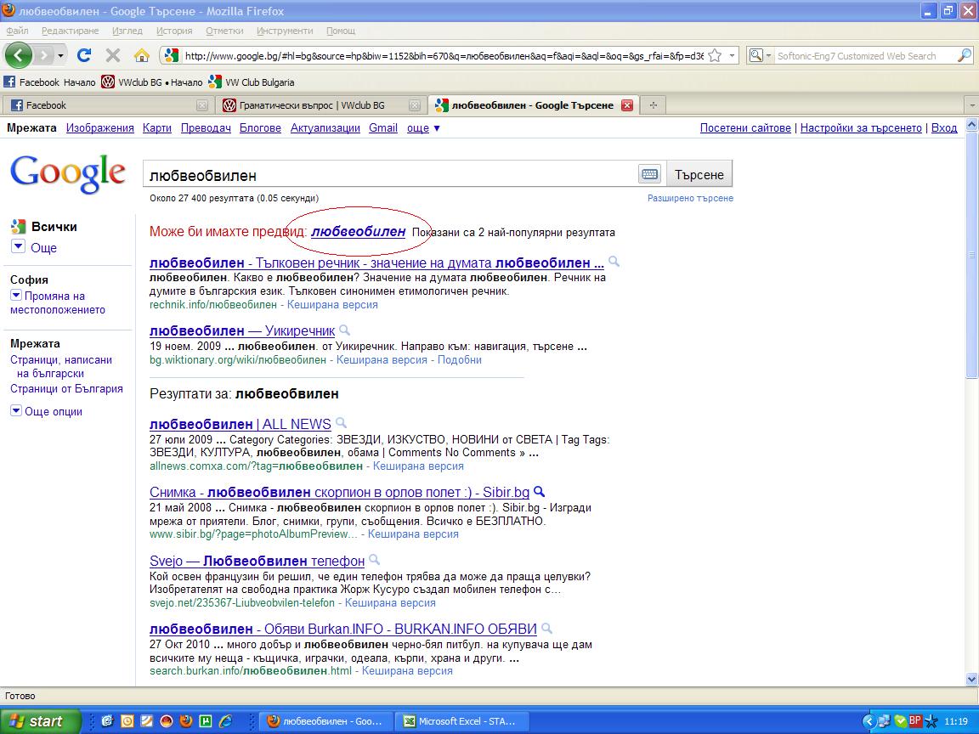The image size is (979, 734).
Task: Open the on-screen keyboard icon in search box
Action: click(x=649, y=174)
